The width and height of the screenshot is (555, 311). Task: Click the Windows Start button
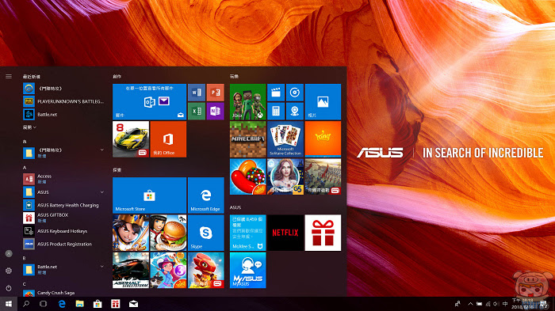click(x=9, y=304)
